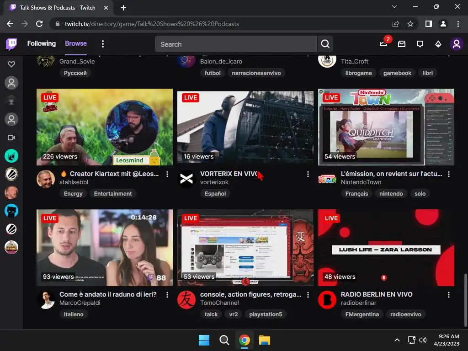Select the futbol tag

213,73
